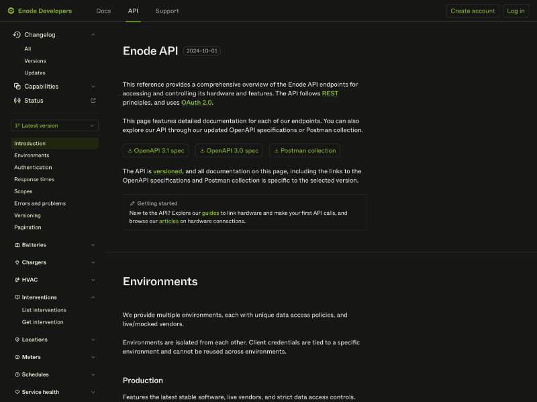Click the Interventions section icon

[17, 297]
